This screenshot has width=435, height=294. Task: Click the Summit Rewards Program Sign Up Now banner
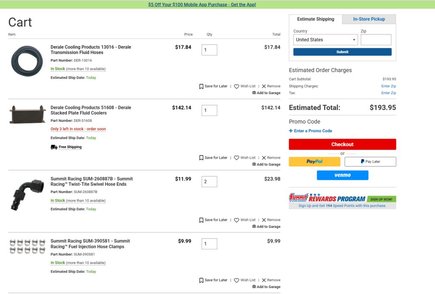[342, 201]
